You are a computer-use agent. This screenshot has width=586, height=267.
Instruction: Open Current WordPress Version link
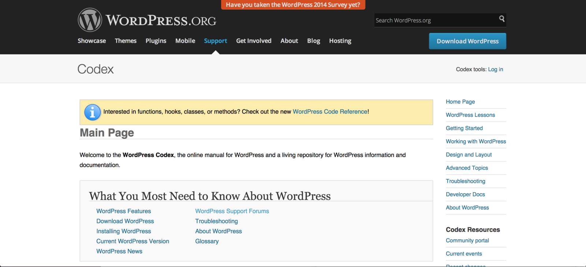tap(133, 241)
